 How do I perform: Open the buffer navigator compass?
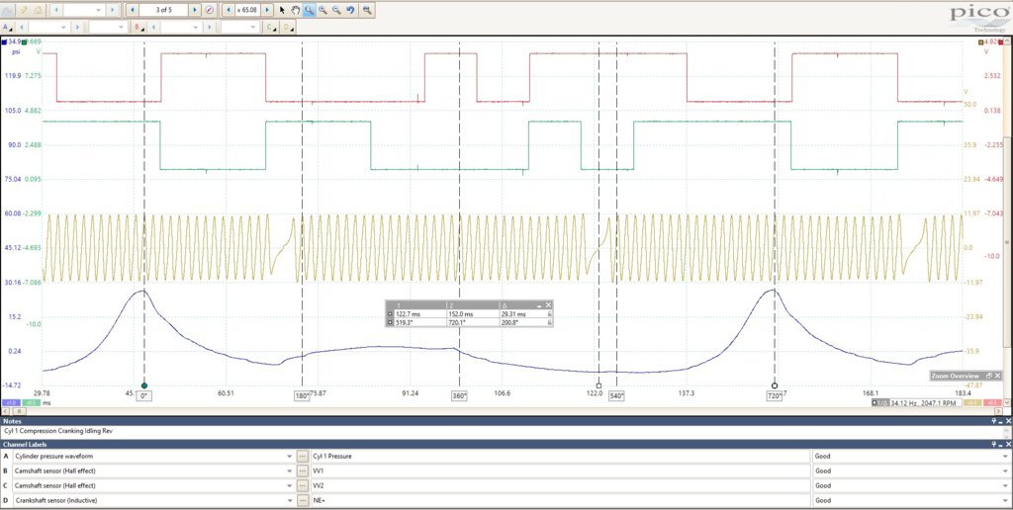(x=210, y=10)
